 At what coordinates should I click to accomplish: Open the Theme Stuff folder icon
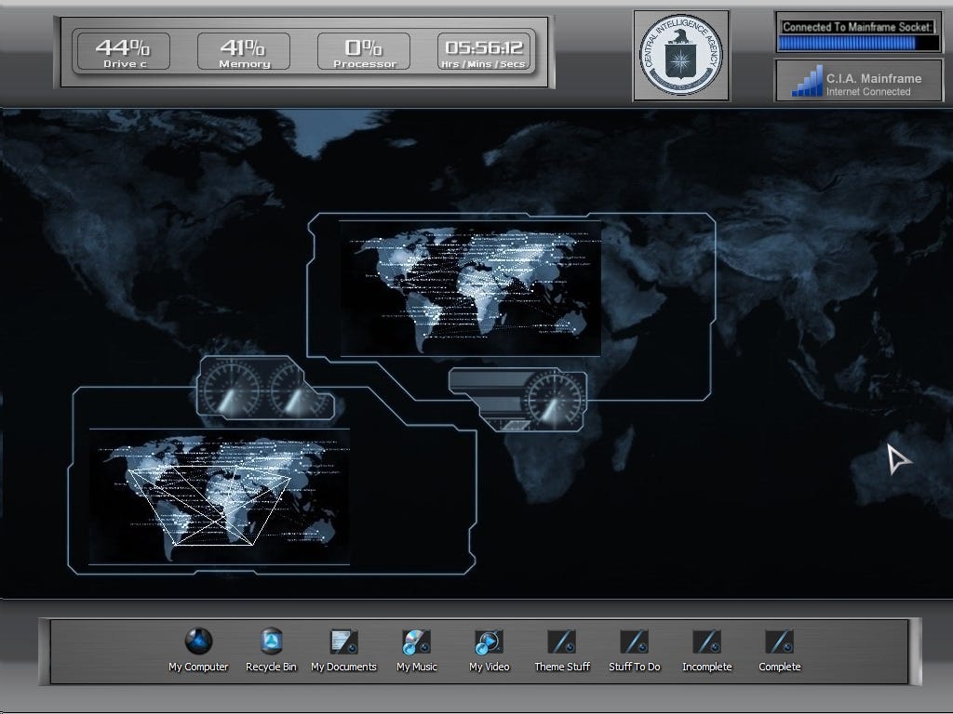coord(561,641)
